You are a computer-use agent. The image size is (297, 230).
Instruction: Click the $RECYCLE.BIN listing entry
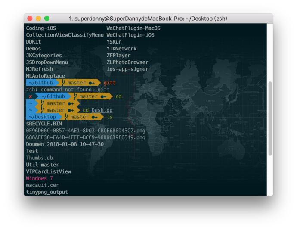[x=44, y=124]
